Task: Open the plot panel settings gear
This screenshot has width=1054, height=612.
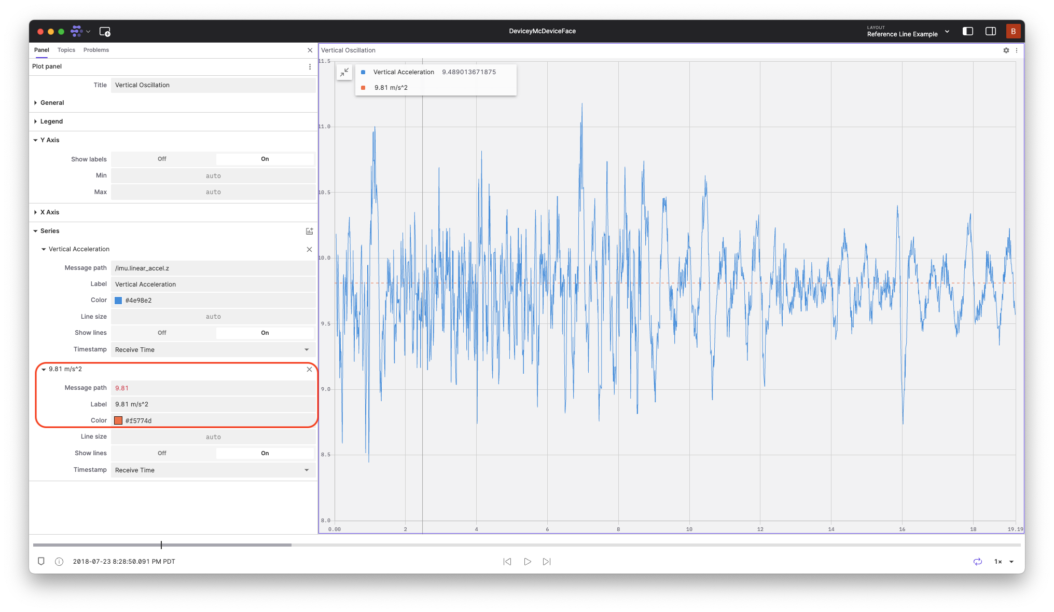Action: pos(1006,50)
